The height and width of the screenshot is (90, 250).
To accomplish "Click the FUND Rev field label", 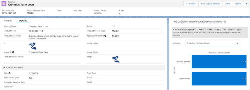I will pyautogui.click(x=8, y=87).
